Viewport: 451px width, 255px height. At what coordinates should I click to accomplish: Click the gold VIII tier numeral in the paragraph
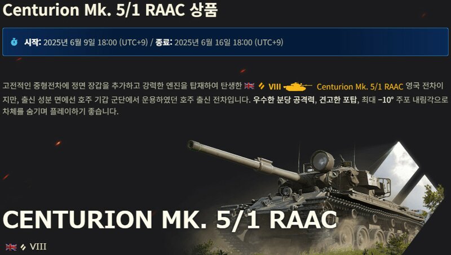coord(275,87)
